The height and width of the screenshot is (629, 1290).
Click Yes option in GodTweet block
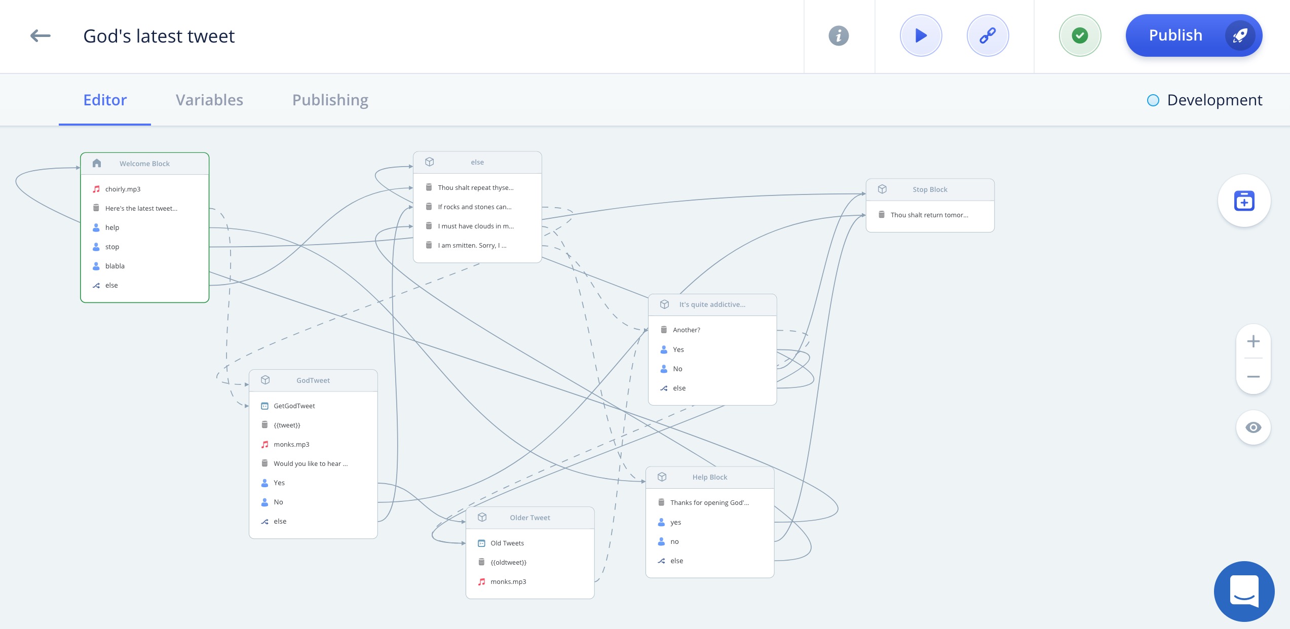point(279,483)
